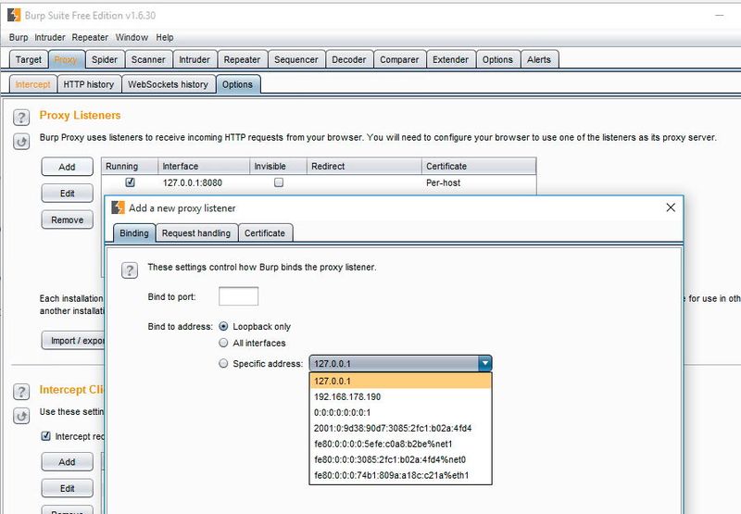The image size is (741, 514).
Task: Switch to the Decoder tab
Action: point(349,59)
